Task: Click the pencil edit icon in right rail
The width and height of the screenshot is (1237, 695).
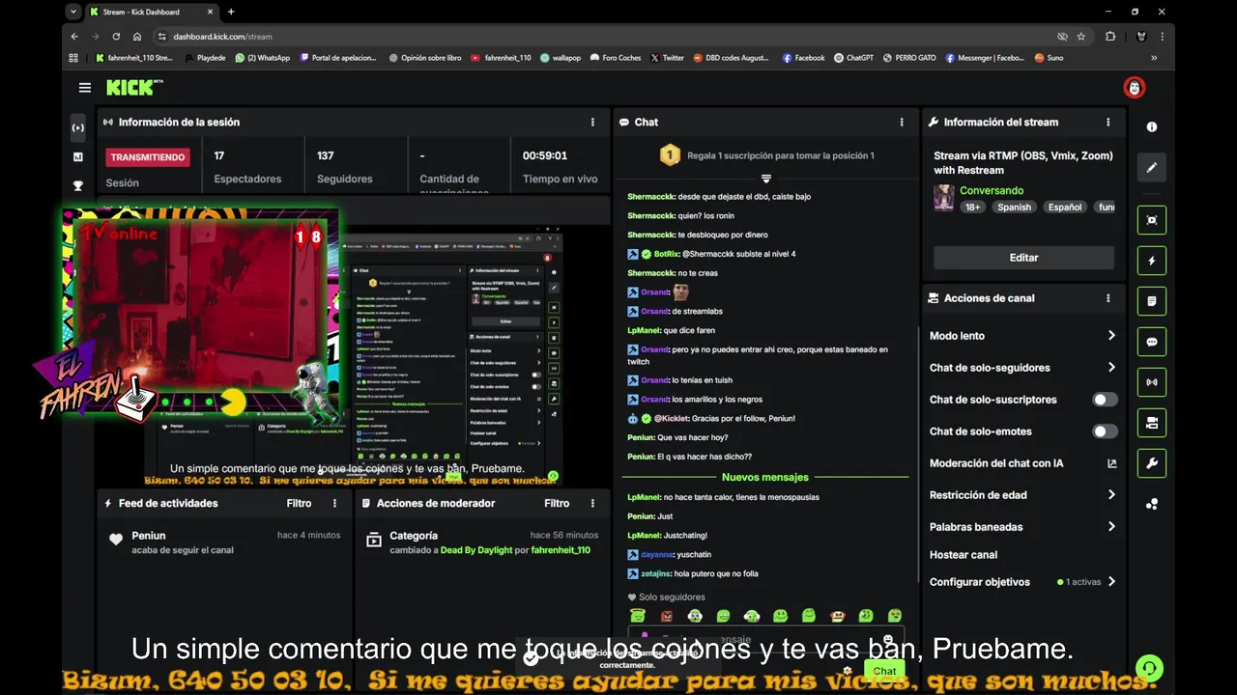Action: [x=1151, y=167]
